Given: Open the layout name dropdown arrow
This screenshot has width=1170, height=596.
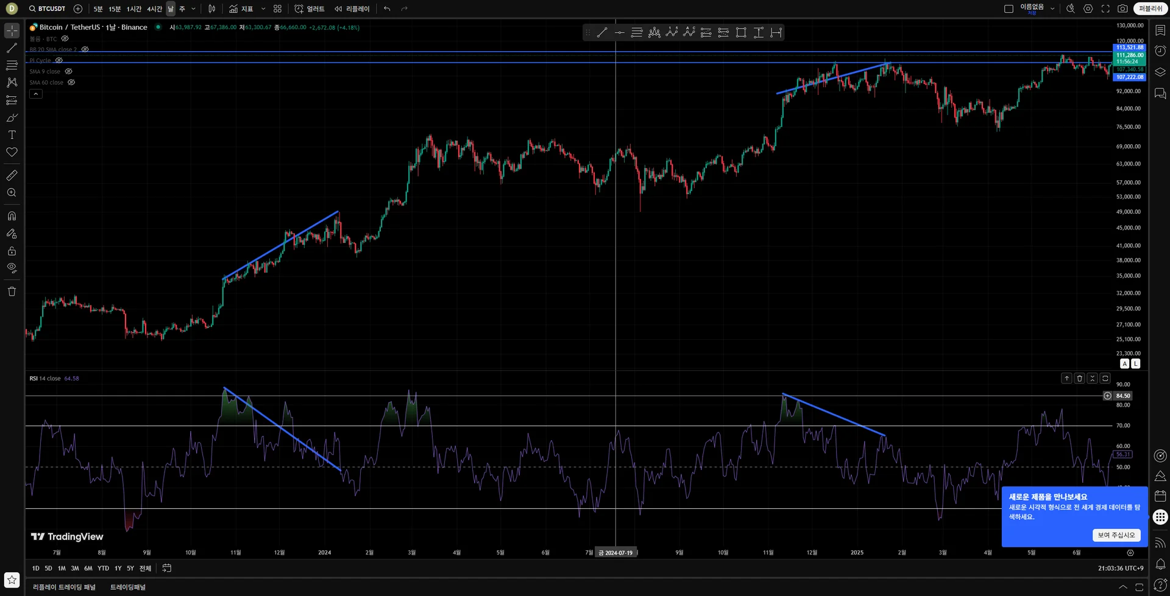Looking at the screenshot, I should (x=1052, y=9).
